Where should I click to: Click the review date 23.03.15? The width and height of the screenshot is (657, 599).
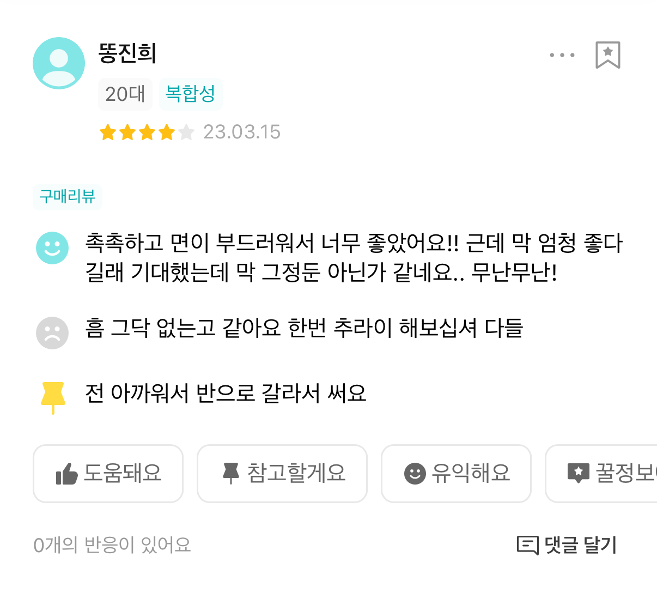[x=242, y=132]
